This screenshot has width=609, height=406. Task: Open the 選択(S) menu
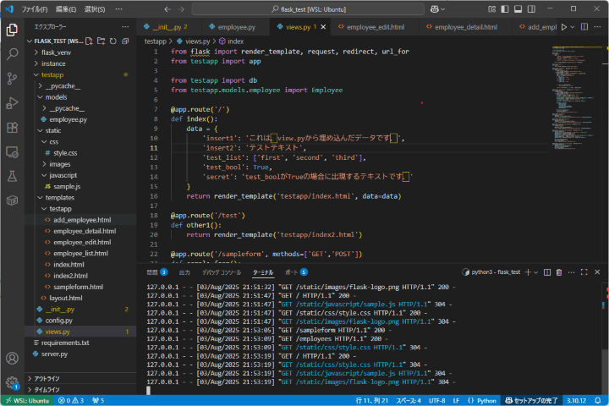pyautogui.click(x=95, y=9)
